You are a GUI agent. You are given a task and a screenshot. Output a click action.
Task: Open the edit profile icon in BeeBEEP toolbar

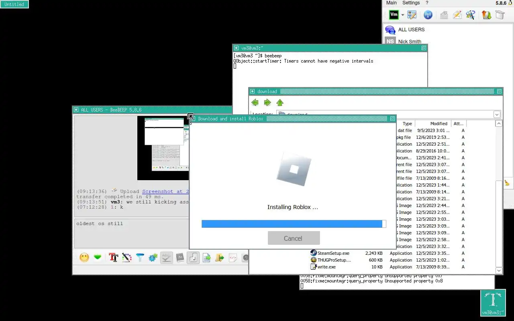coord(412,15)
